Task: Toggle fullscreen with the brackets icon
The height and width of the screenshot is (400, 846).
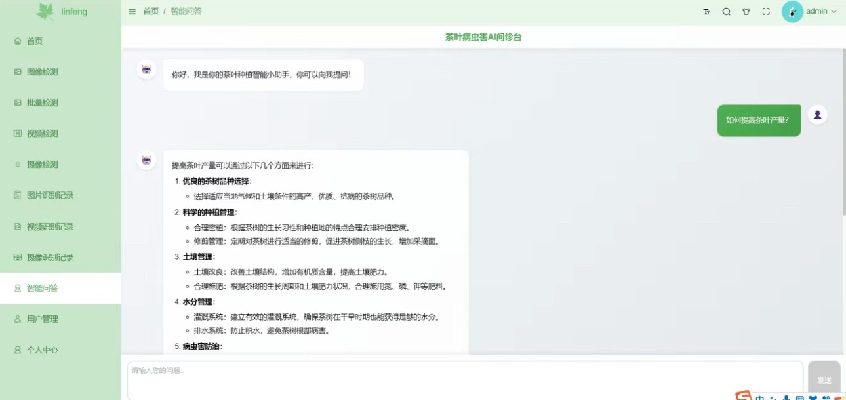Action: coord(766,11)
